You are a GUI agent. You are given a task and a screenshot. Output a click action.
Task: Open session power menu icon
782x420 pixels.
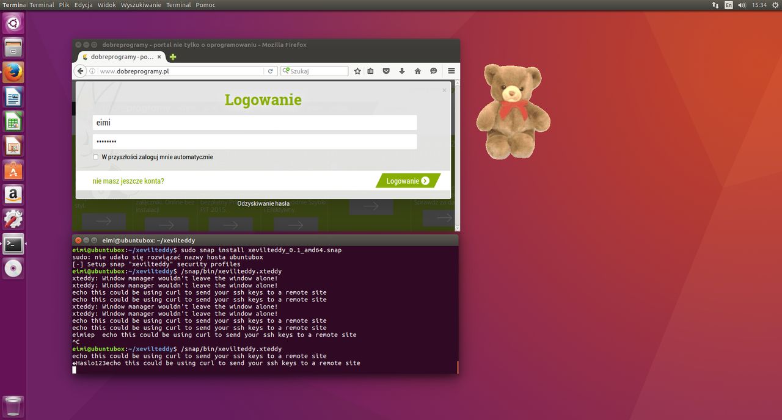pyautogui.click(x=775, y=5)
